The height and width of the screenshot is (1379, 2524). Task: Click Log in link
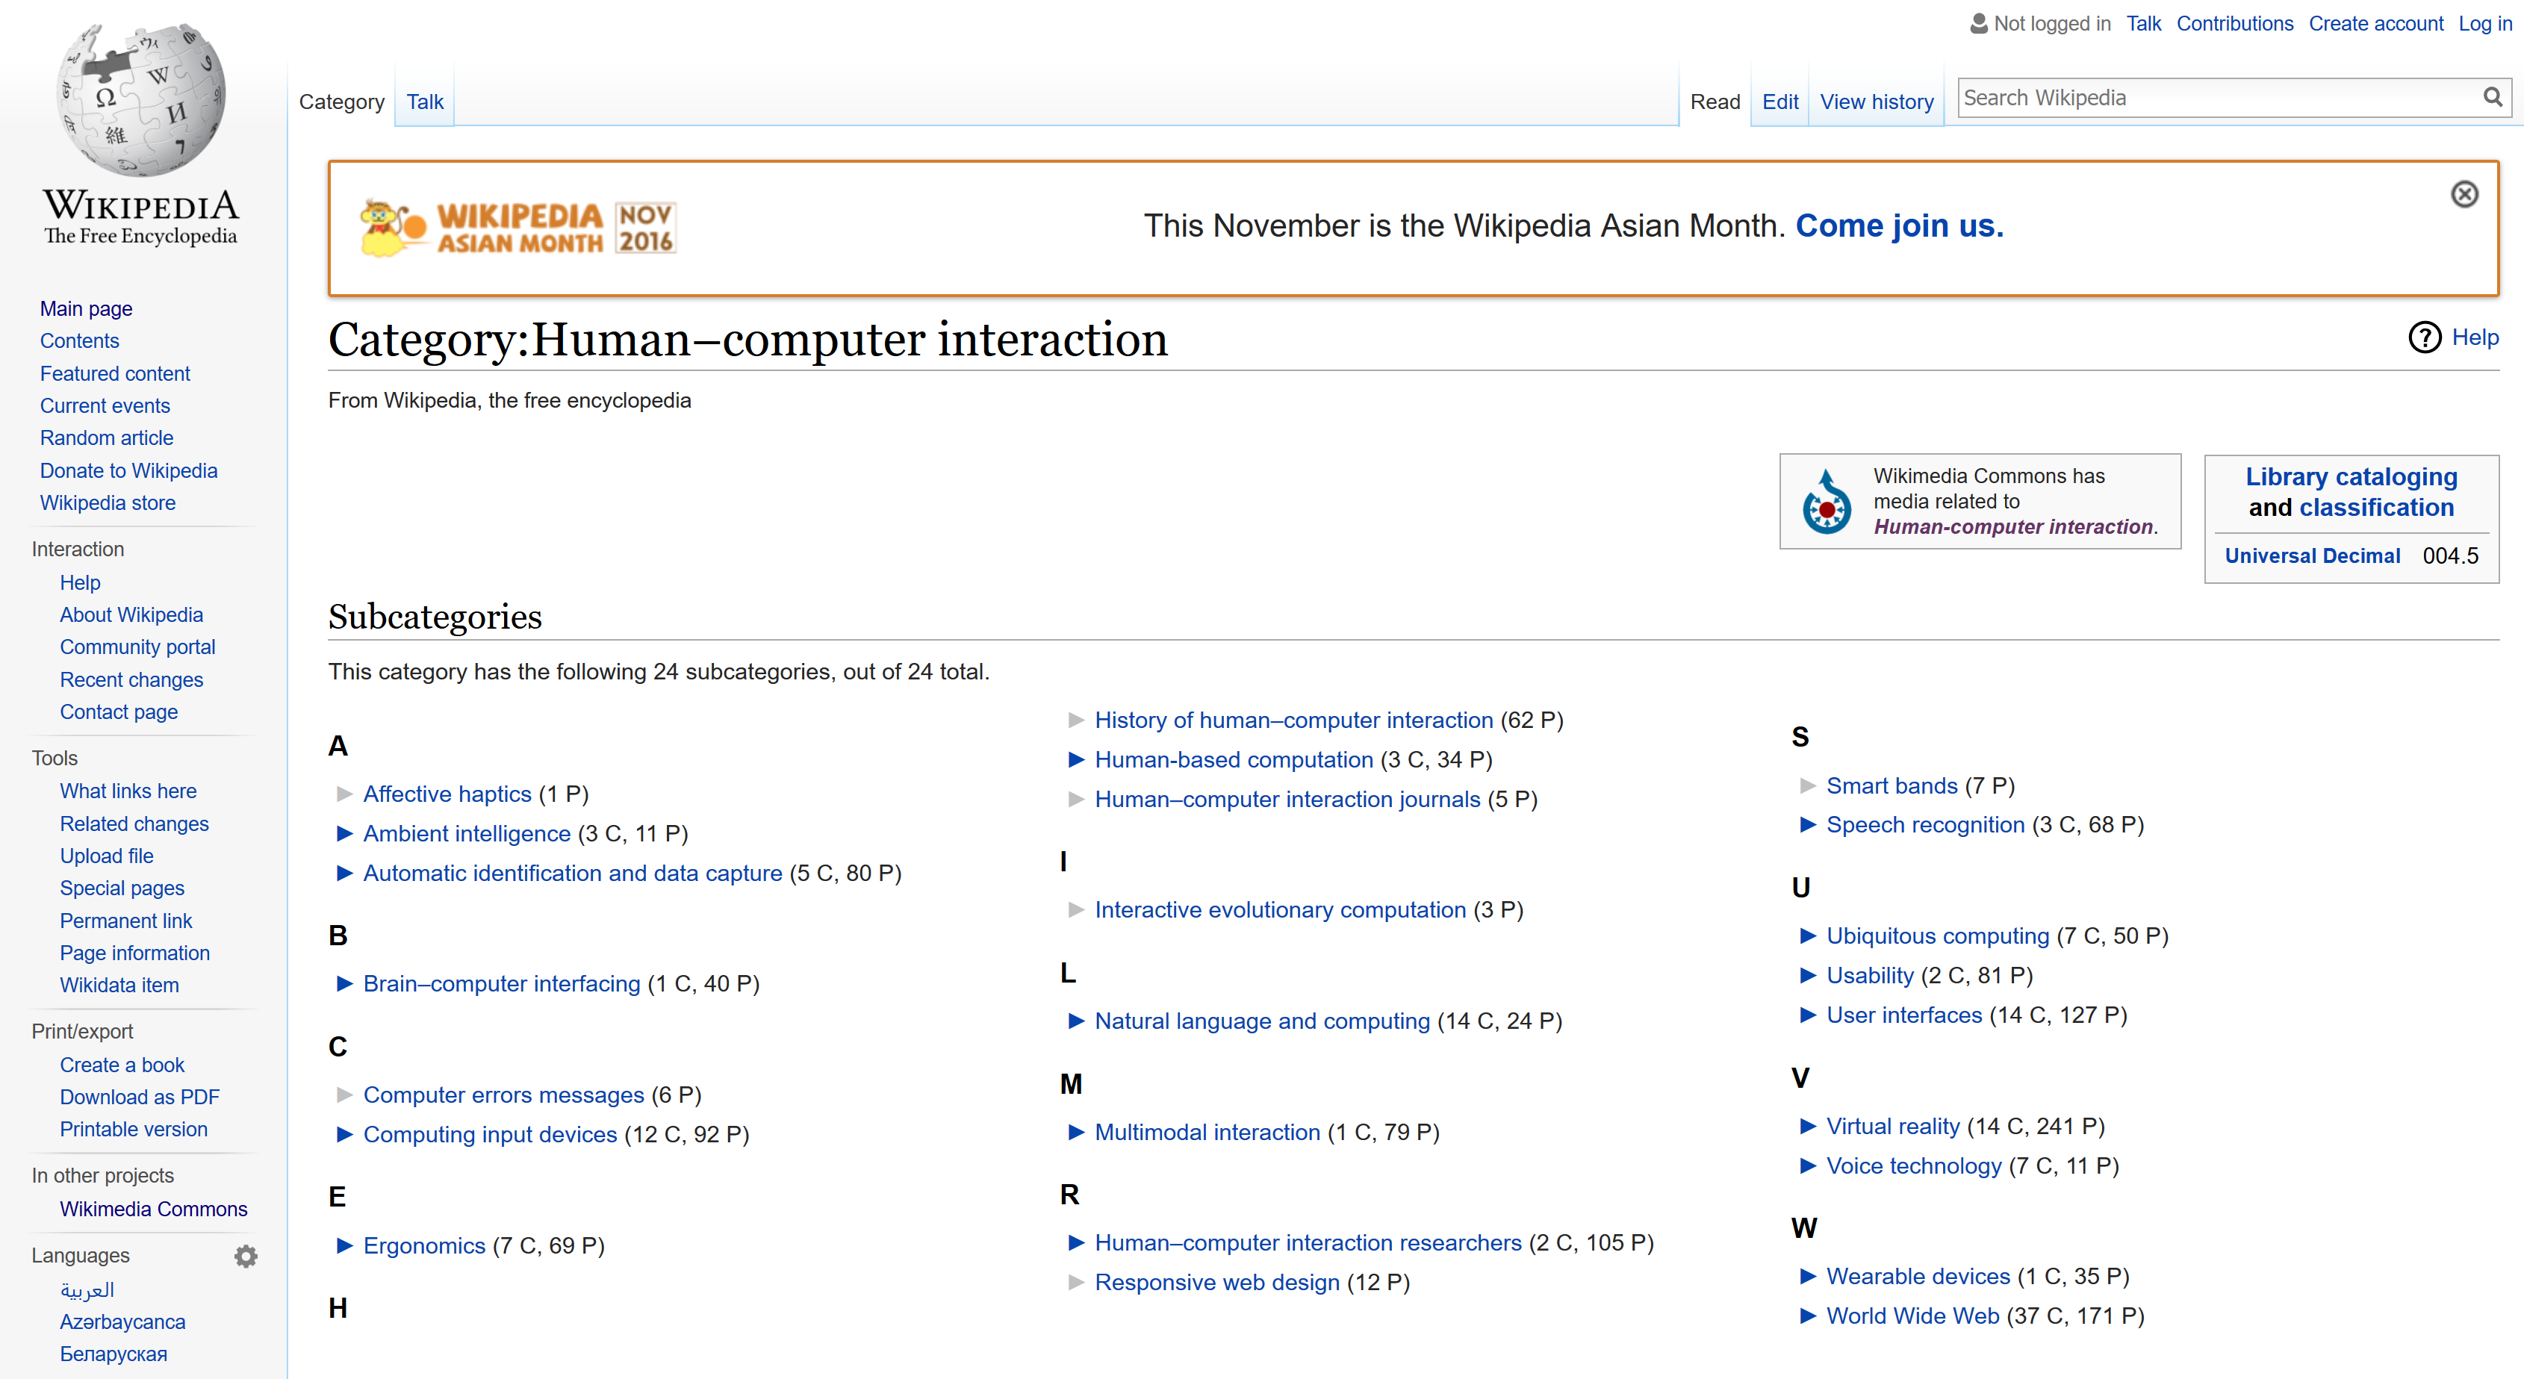pyautogui.click(x=2485, y=23)
